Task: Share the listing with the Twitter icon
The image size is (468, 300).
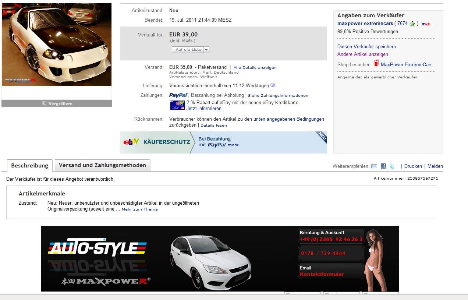Action: tap(392, 166)
